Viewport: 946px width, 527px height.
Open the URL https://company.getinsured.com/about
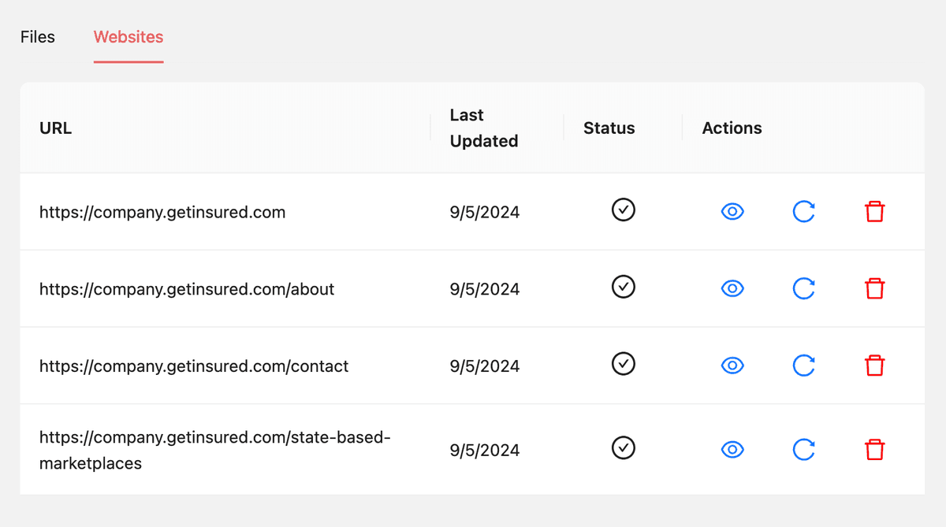187,289
